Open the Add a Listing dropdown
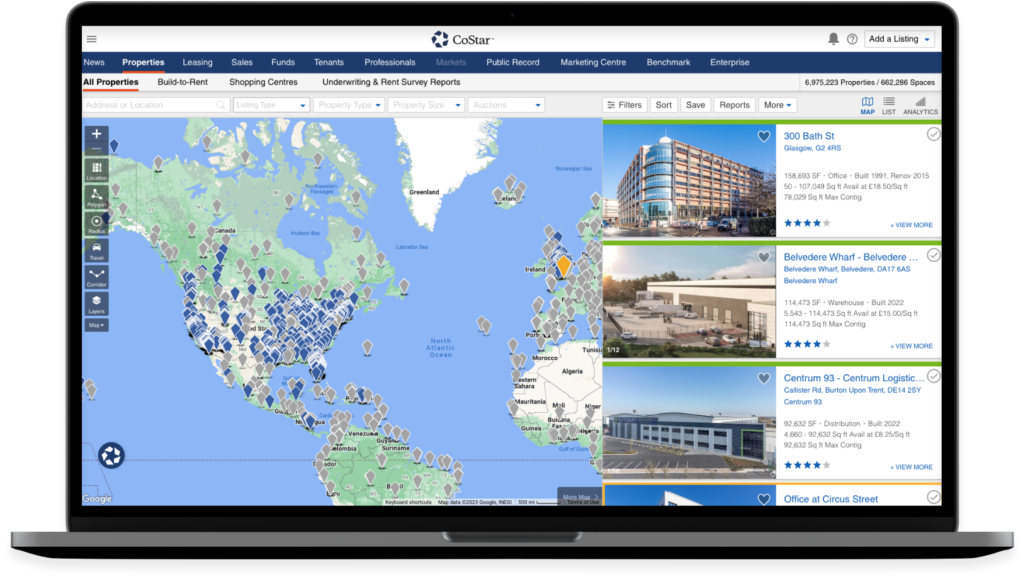Screen dimensions: 1023x577 [899, 39]
